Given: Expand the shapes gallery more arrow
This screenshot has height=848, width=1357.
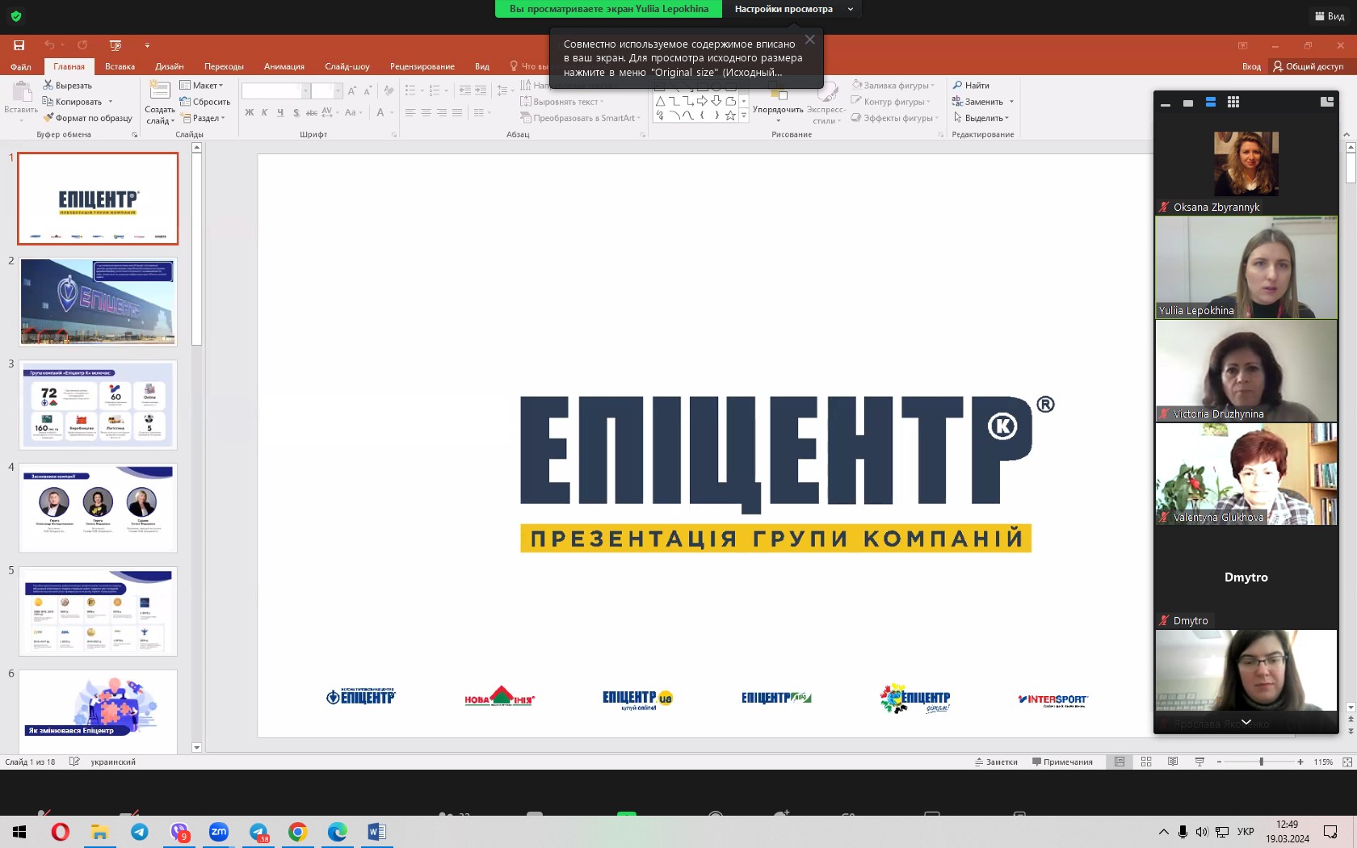Looking at the screenshot, I should click(744, 116).
